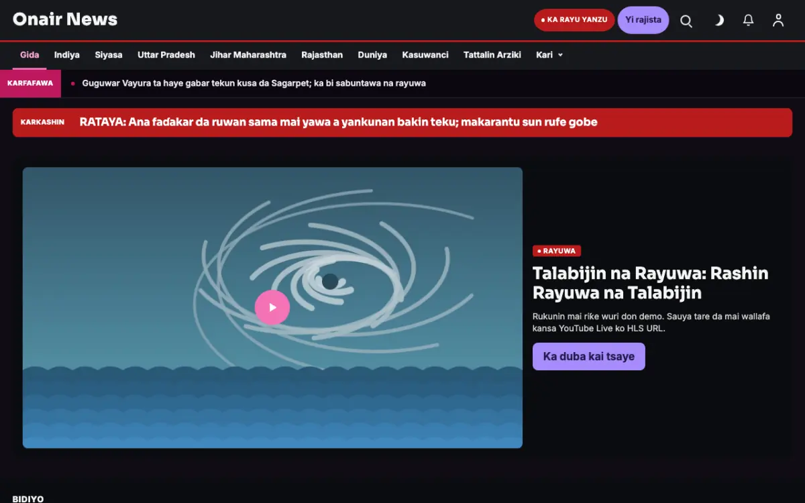Open the Guguwar Vayura ticker headline
The width and height of the screenshot is (805, 503).
pos(254,83)
